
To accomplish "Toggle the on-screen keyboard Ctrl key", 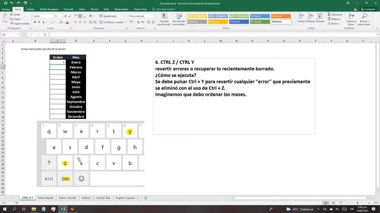I will tap(65, 179).
